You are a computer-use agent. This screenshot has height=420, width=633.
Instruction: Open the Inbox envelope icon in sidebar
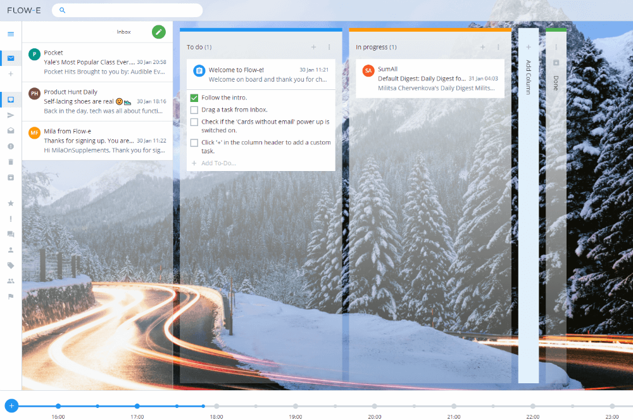10,58
